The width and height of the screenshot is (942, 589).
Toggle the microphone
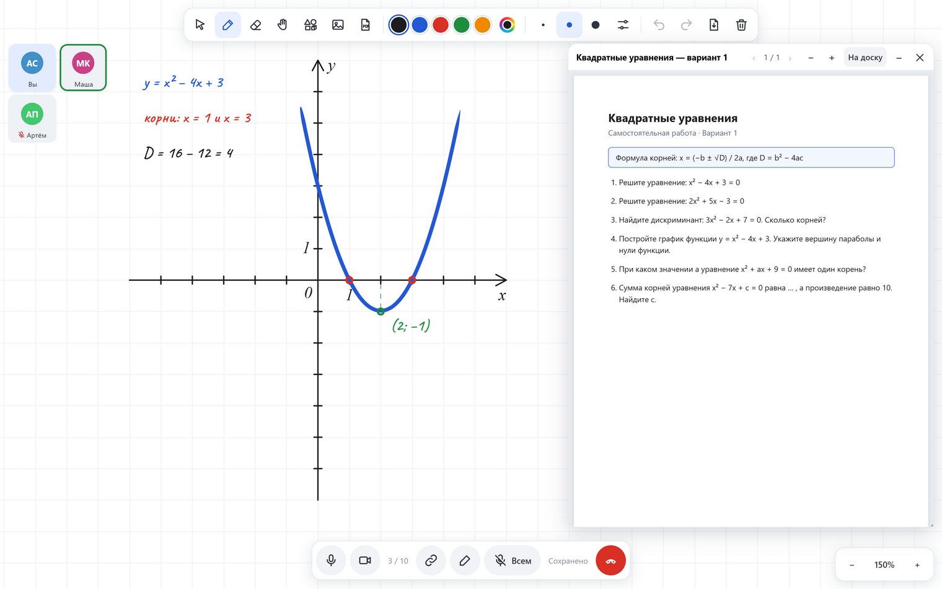331,560
